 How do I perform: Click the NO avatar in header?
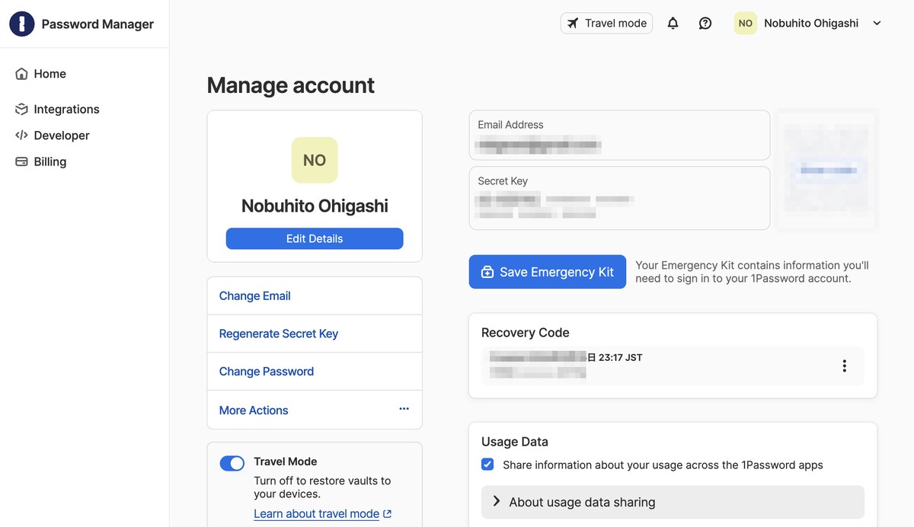[745, 23]
